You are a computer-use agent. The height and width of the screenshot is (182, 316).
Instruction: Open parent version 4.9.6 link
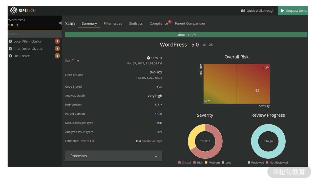[x=158, y=114]
